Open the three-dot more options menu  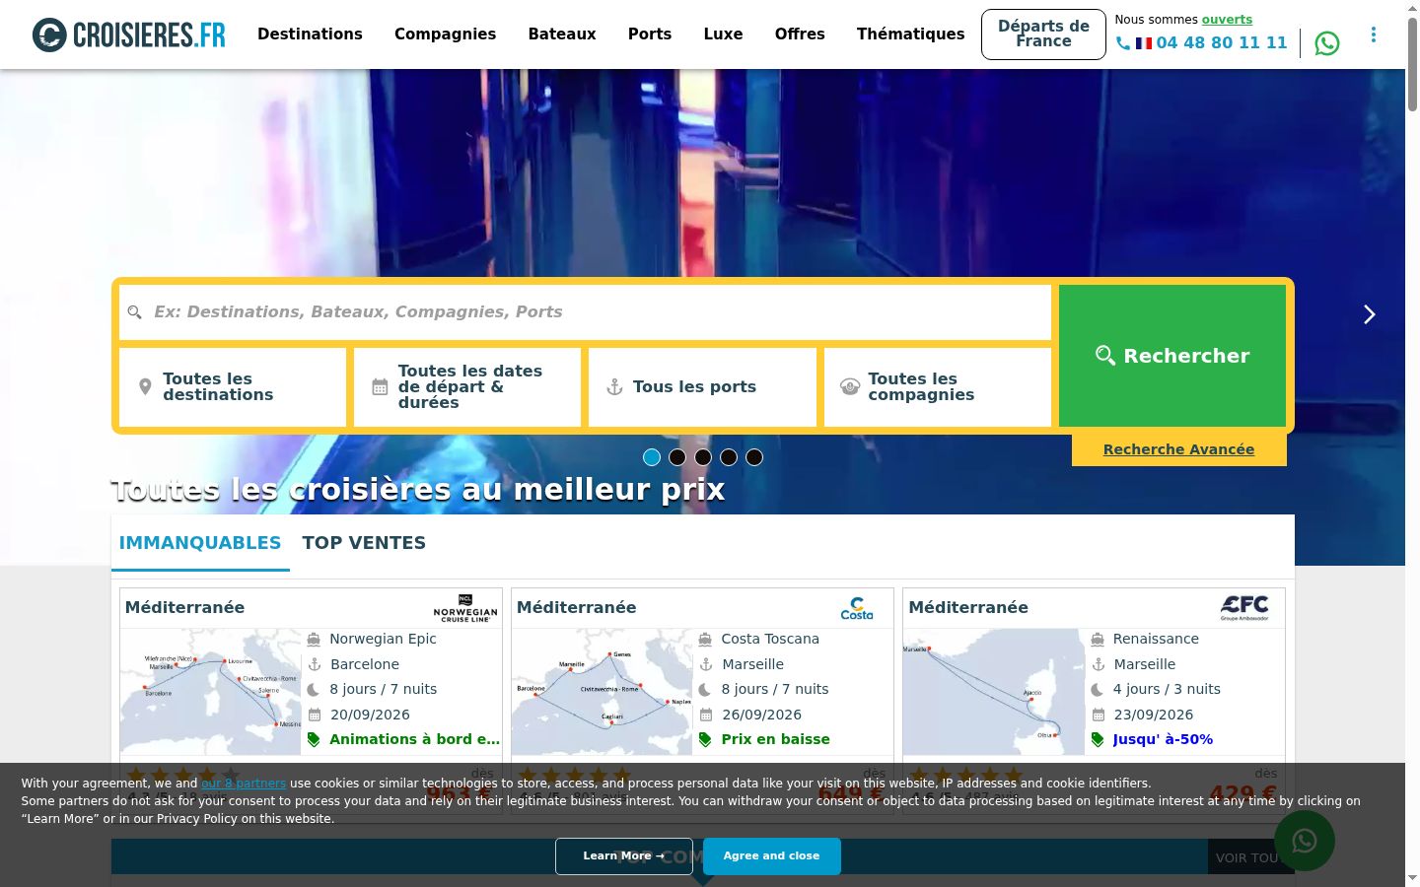pos(1374,34)
